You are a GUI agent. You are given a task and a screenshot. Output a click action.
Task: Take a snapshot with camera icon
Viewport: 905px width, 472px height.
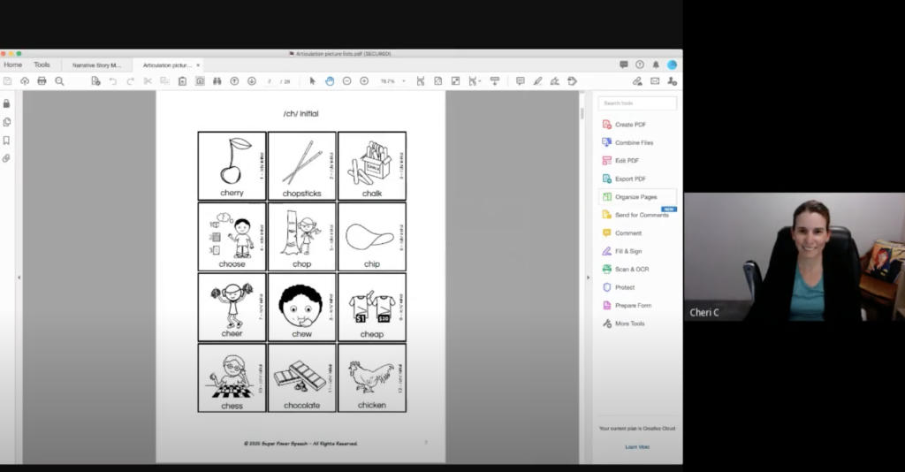(200, 81)
